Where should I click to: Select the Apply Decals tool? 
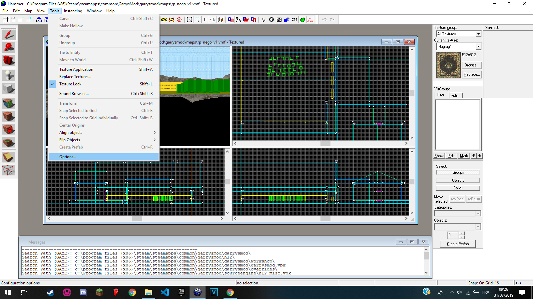click(9, 129)
